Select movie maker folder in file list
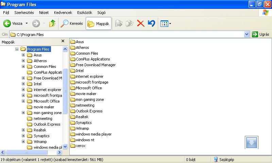 pos(83,94)
